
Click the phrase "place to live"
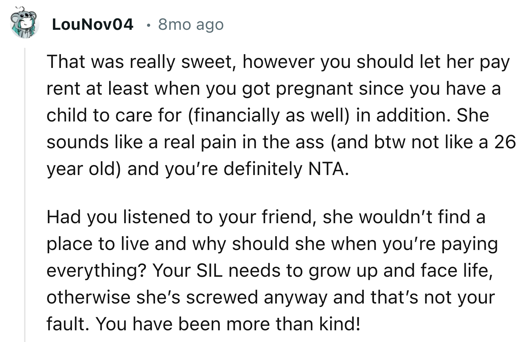(x=97, y=244)
